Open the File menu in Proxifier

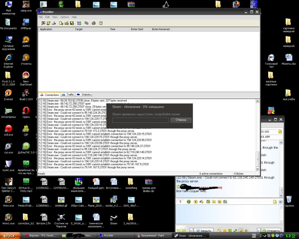(40, 17)
